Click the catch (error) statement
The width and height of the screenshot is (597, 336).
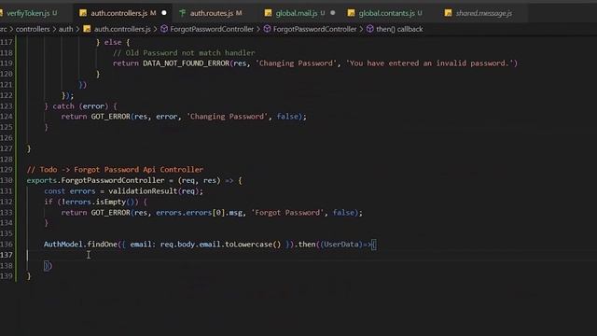pos(80,105)
